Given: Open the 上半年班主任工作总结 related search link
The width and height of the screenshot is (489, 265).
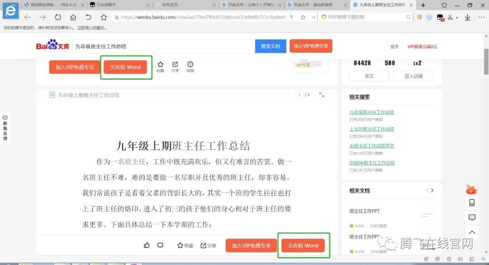Looking at the screenshot, I should [372, 129].
